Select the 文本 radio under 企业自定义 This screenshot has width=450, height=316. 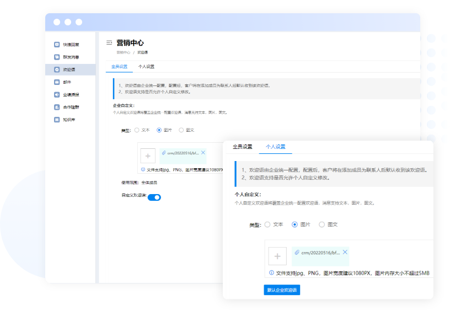pos(137,130)
